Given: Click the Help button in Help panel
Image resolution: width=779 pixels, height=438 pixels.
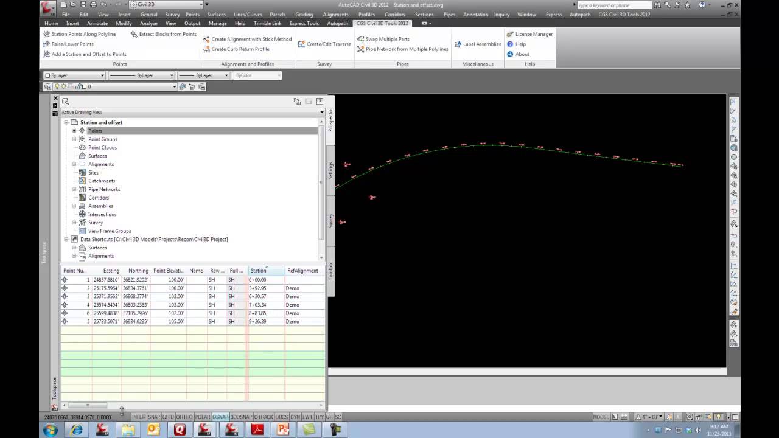Looking at the screenshot, I should click(x=516, y=44).
